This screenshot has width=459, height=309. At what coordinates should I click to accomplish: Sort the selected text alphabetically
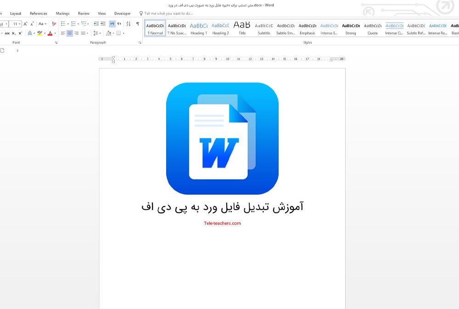(x=128, y=24)
